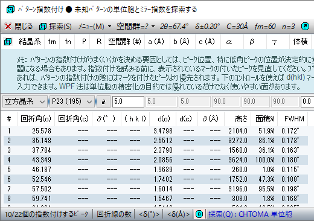Screen dimensions: 314x221
Task: Click the a (Å) column header
Action: pos(157,42)
